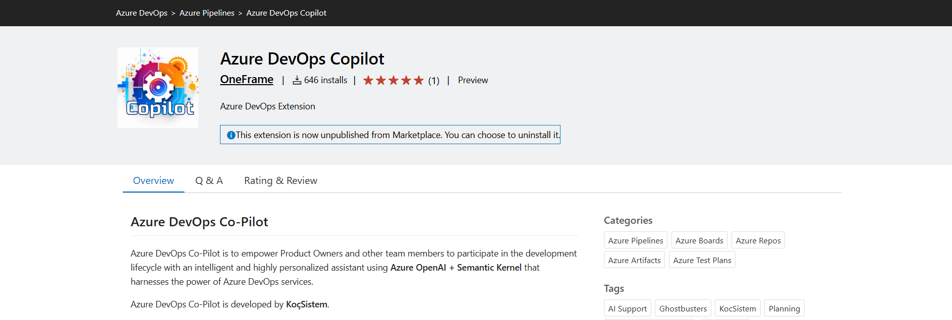Click the 'Preview' label
This screenshot has height=320, width=952.
(x=473, y=80)
